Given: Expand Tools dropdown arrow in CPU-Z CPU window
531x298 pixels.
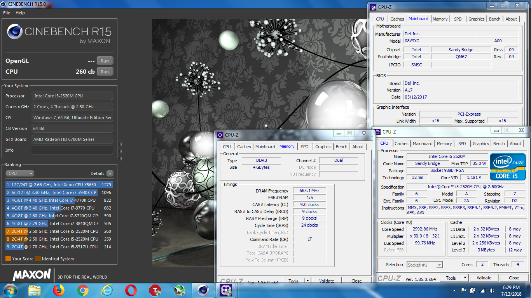Looking at the screenshot, I should coord(465,278).
